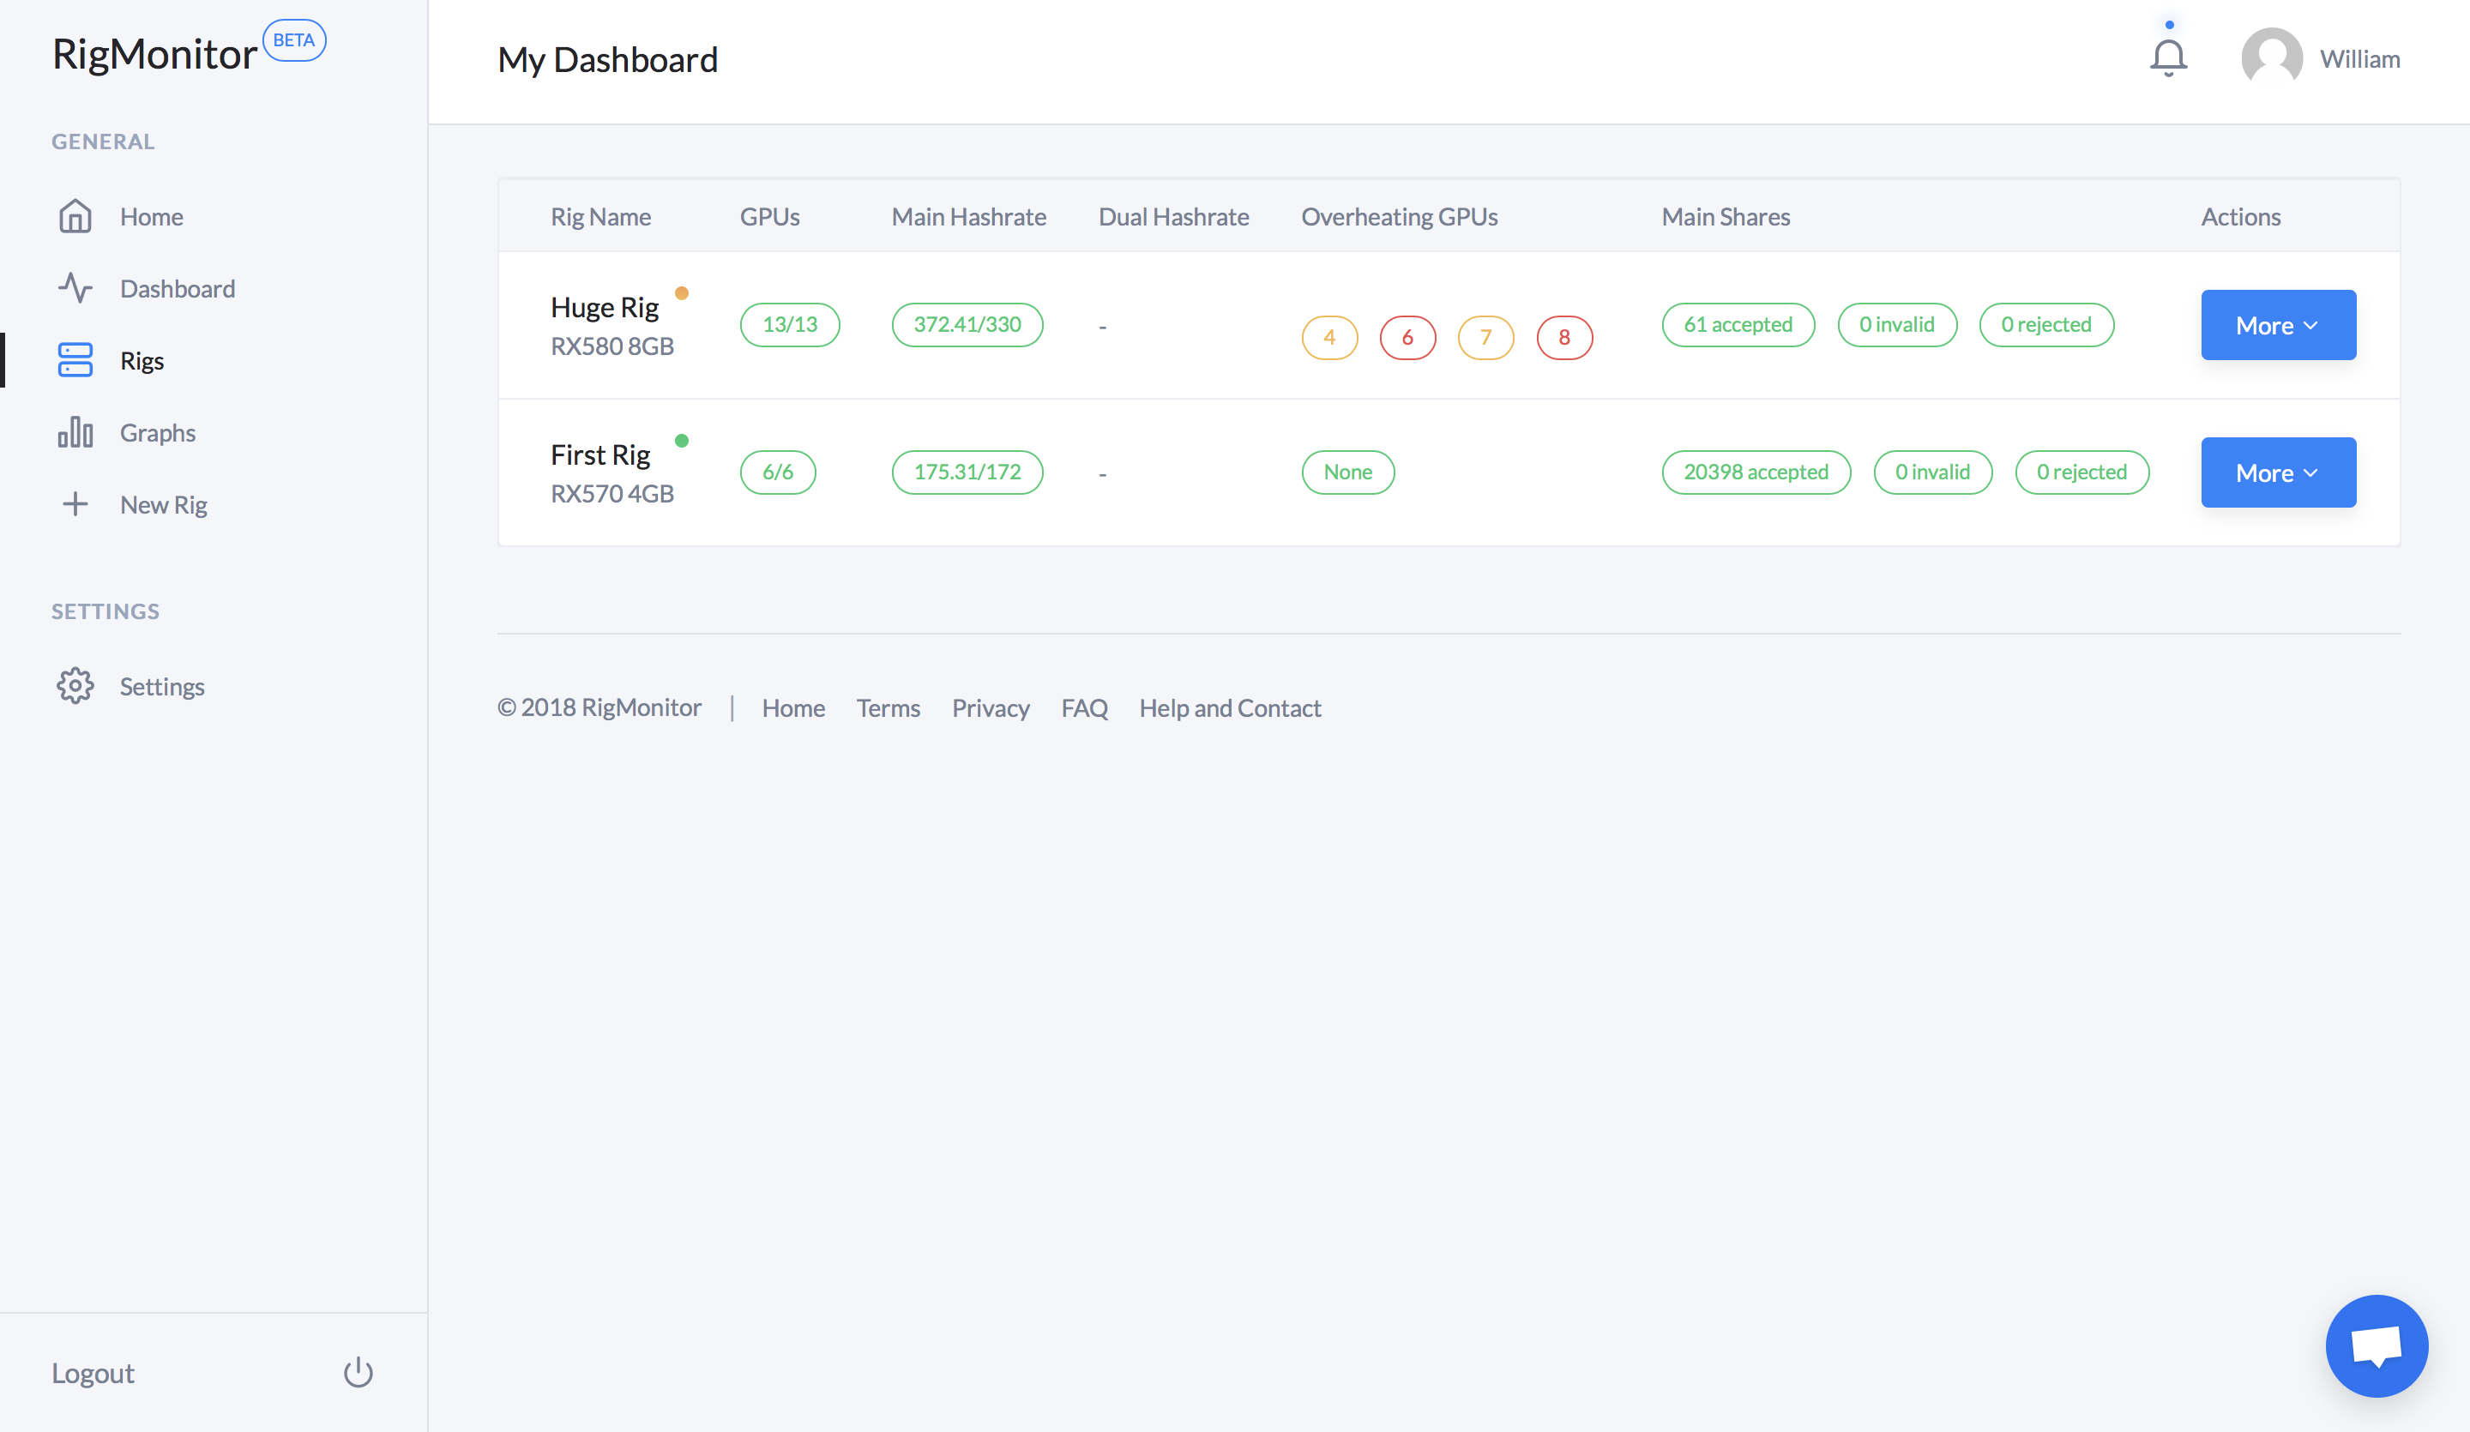Screen dimensions: 2470x1432
Task: Click overheating GPU badge 8
Action: tap(1564, 337)
